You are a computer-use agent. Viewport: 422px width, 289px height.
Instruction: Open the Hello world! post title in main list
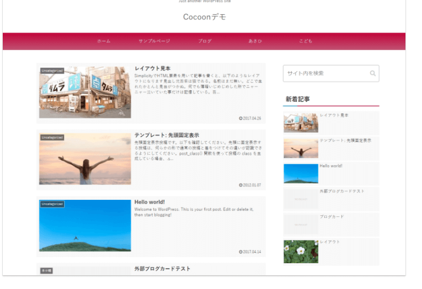click(x=149, y=202)
